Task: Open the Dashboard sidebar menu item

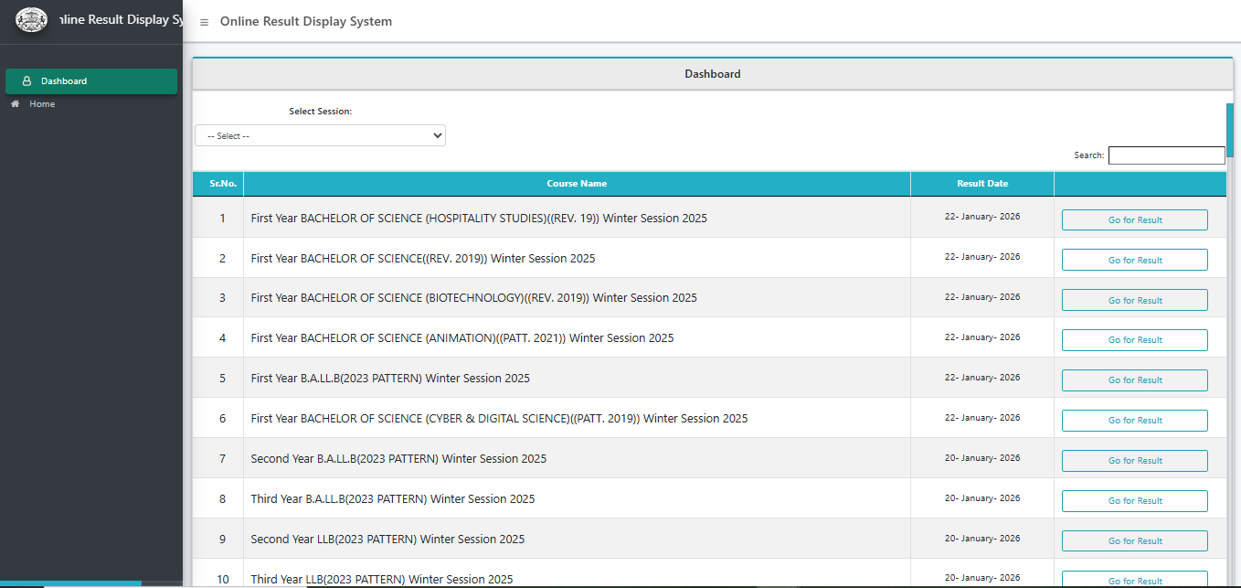Action: click(x=91, y=81)
